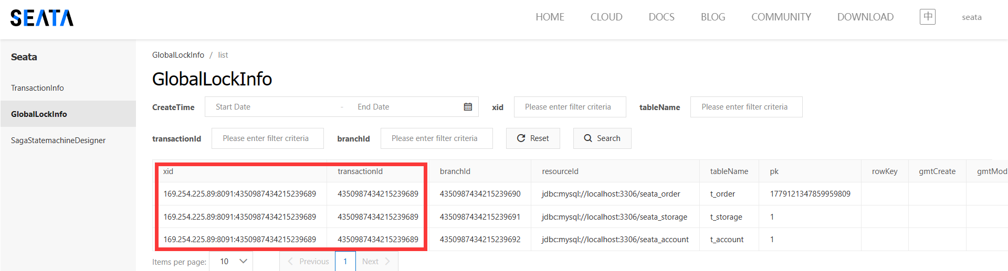Screen dimensions: 1008x271
Task: Click the tableName column header
Action: click(x=729, y=171)
